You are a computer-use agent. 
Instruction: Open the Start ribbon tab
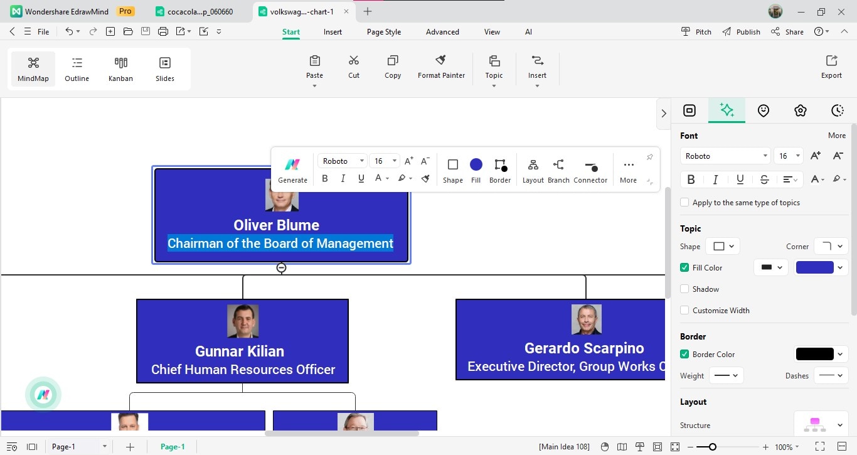tap(291, 31)
